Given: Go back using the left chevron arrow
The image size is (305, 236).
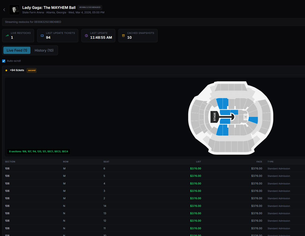Looking at the screenshot, I should pos(4,10).
